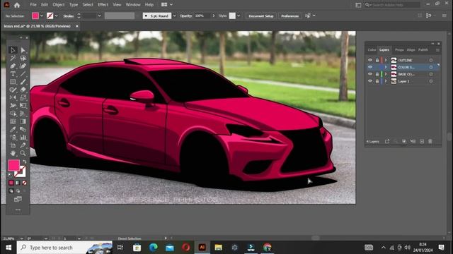This screenshot has width=453, height=254.
Task: Select the Perspective Grid tool
Action: (x=23, y=114)
